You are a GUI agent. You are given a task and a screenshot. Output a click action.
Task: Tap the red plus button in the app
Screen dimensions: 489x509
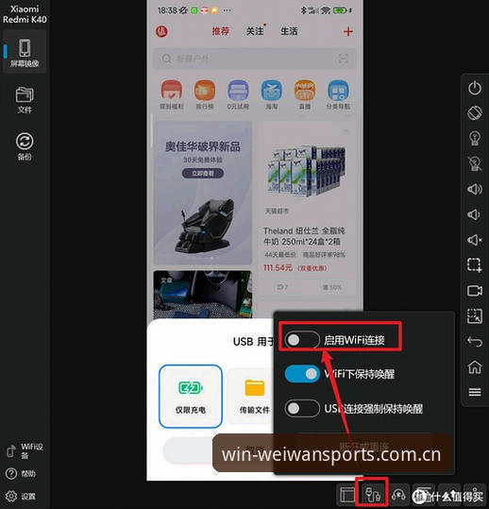point(347,31)
